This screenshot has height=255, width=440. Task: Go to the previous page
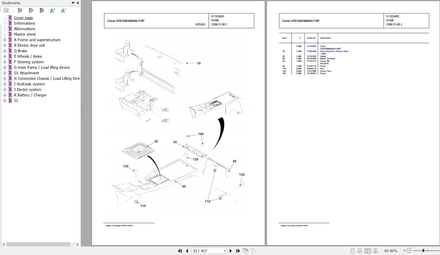click(187, 251)
